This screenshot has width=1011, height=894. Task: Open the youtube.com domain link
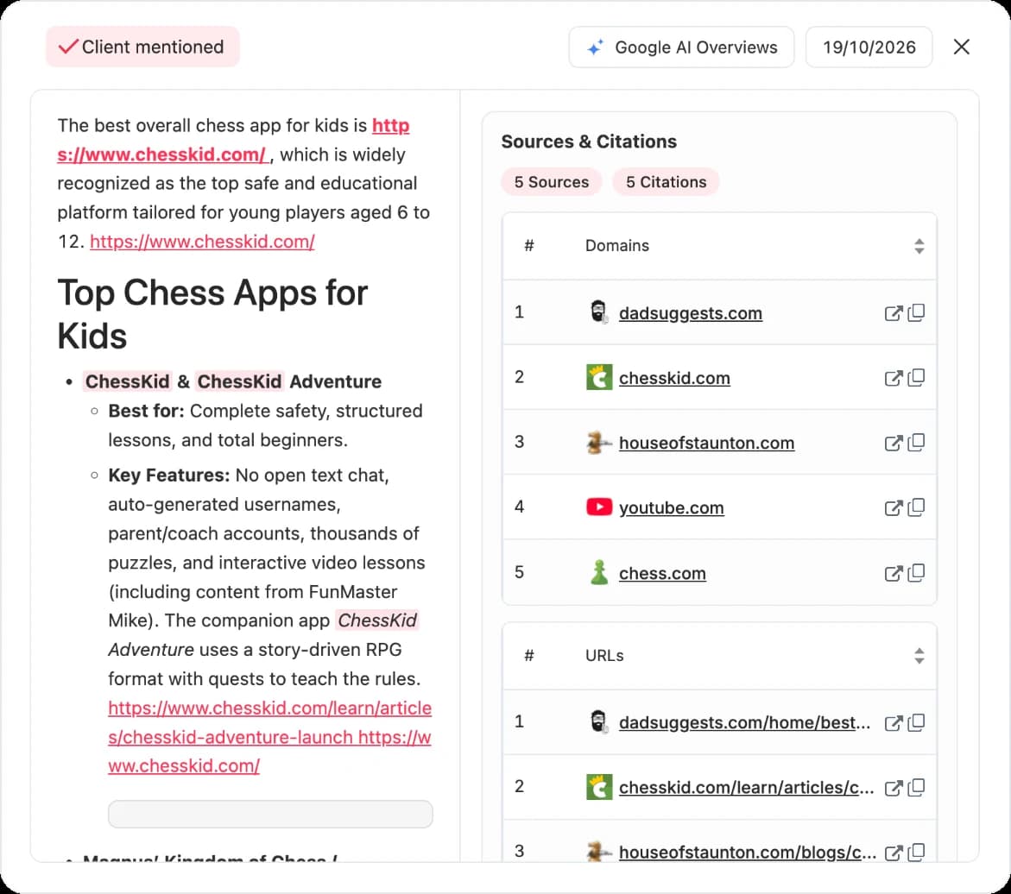point(671,508)
